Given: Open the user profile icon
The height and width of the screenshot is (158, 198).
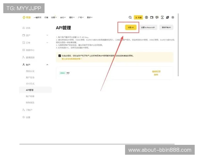Looking at the screenshot, I should (x=146, y=17).
